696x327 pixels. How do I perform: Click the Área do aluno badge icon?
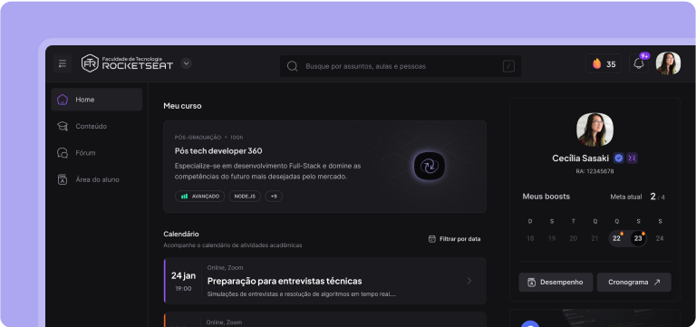click(x=63, y=179)
